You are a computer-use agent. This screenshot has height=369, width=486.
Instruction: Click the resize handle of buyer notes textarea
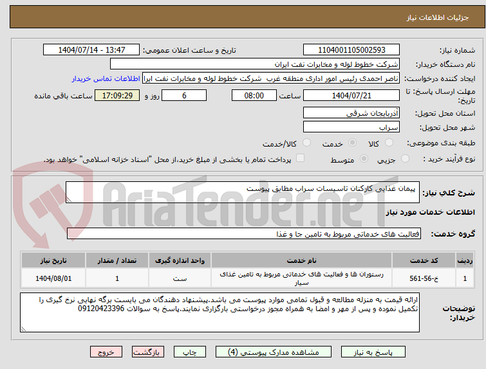(x=23, y=328)
